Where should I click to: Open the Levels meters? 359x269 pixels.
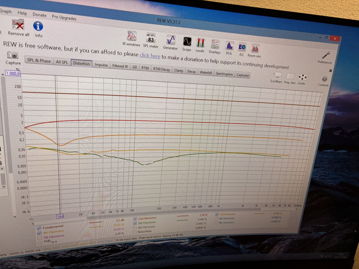(200, 43)
